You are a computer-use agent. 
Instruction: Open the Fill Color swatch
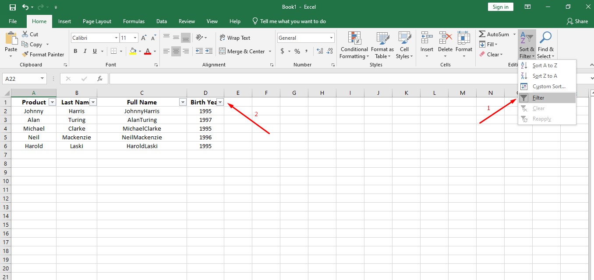point(133,51)
